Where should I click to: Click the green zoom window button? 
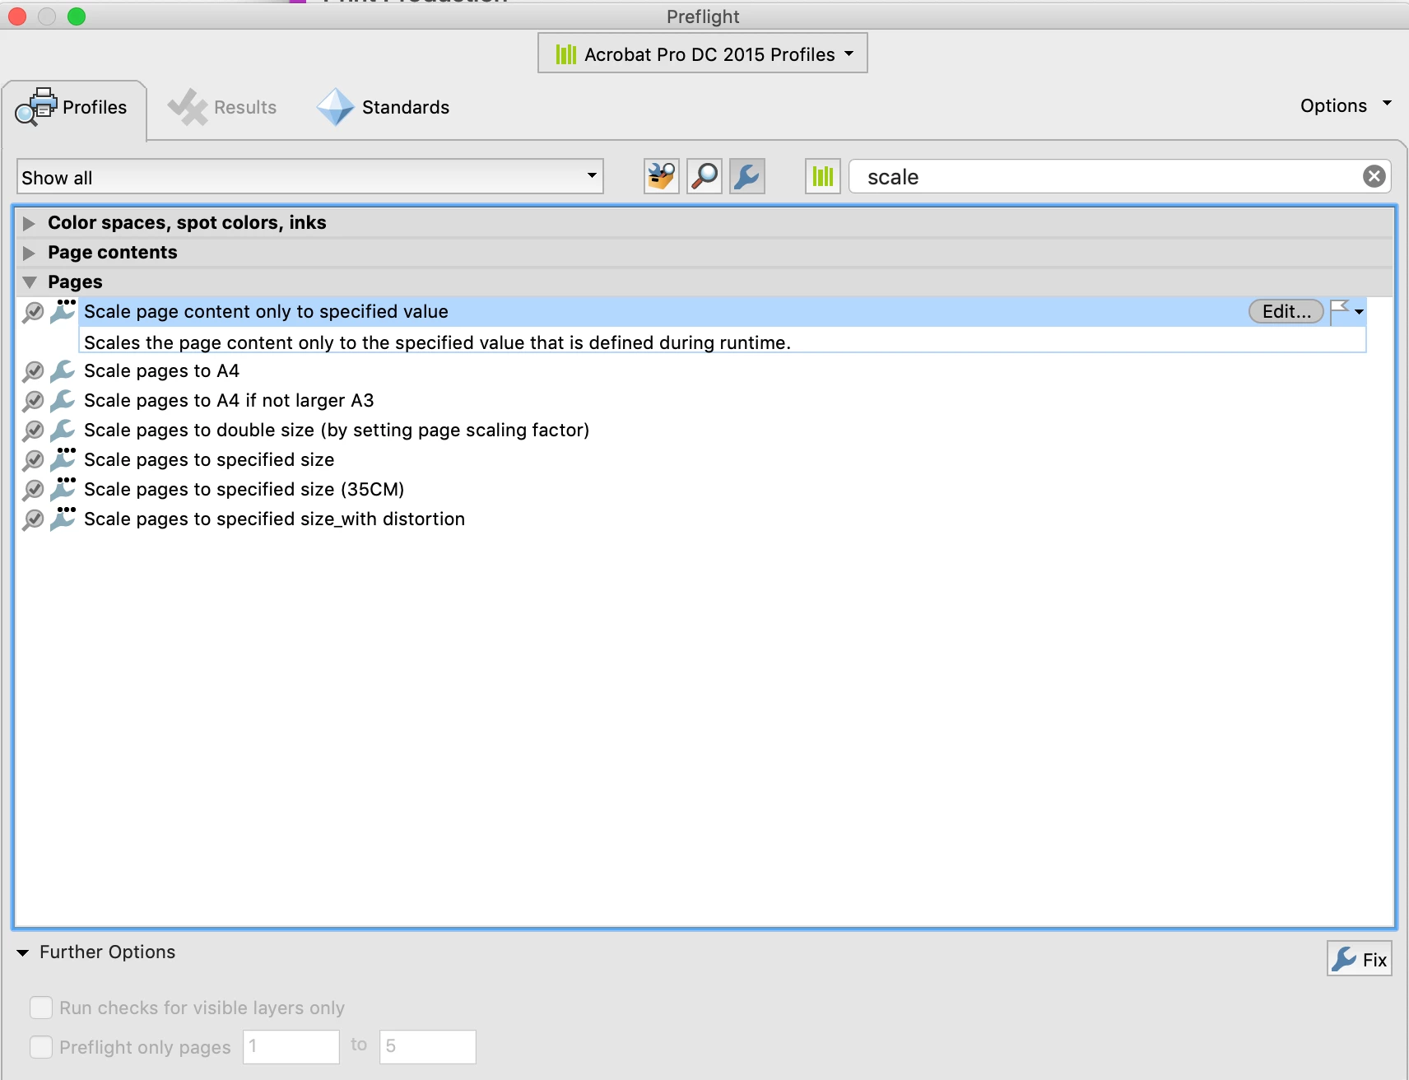(x=77, y=16)
